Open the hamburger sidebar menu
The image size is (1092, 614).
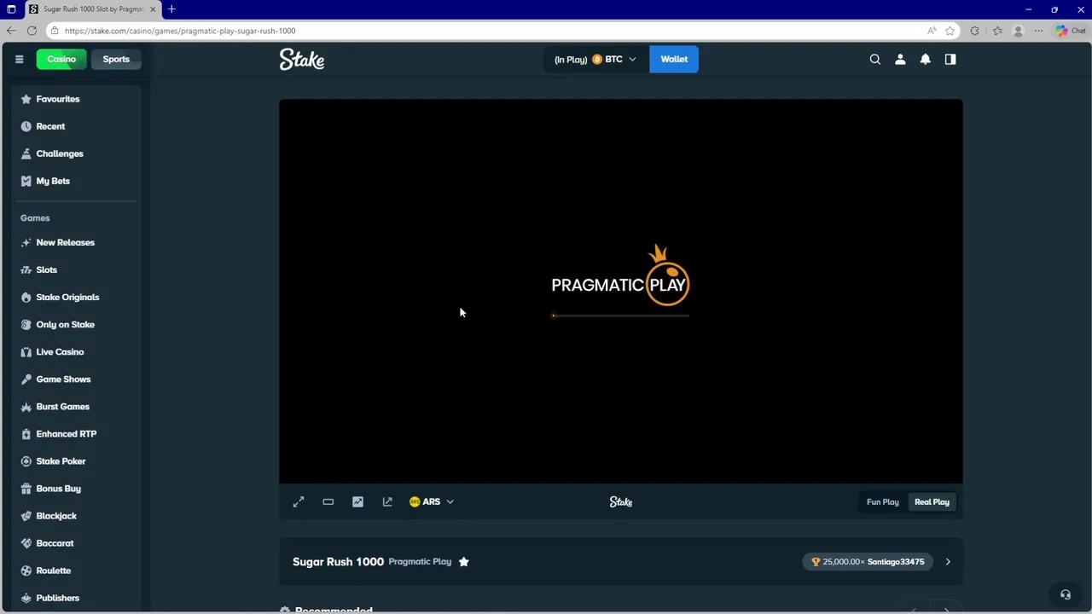[19, 59]
